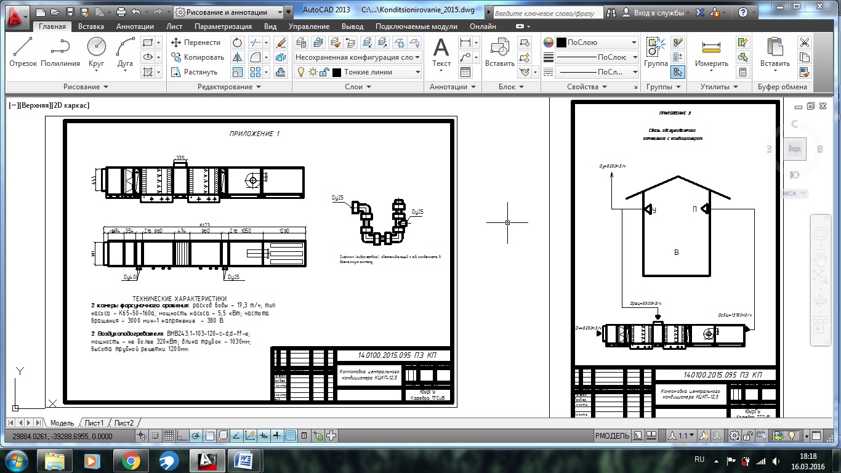Toggle layer lightbulb on/off for Тонкие линии

point(301,72)
